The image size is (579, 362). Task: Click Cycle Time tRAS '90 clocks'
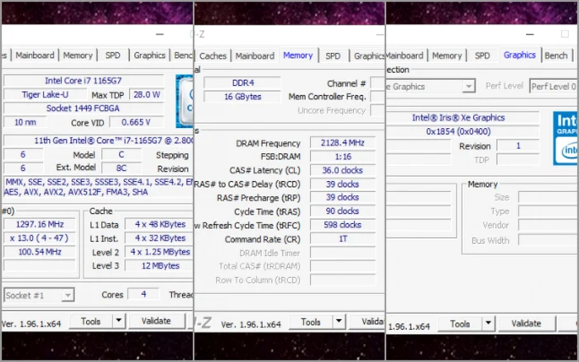coord(342,211)
